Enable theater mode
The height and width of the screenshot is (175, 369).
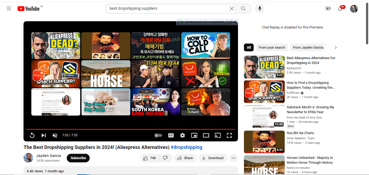click(x=206, y=135)
